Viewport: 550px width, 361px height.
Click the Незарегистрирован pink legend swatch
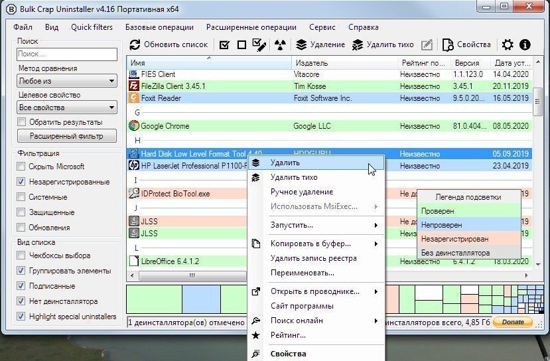coord(469,238)
